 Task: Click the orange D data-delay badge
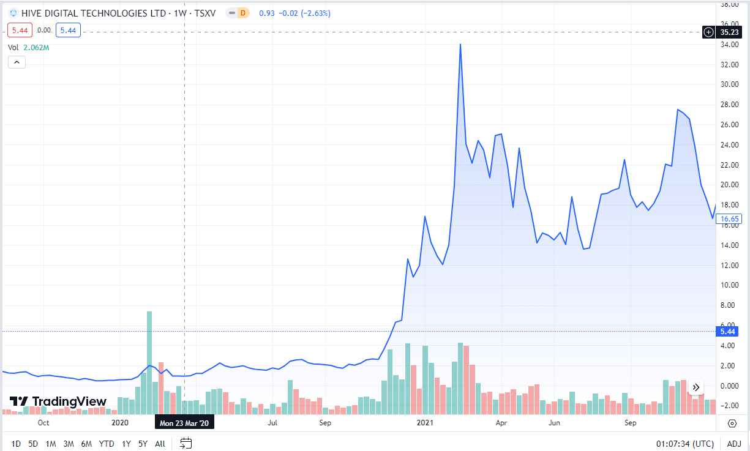click(x=243, y=13)
